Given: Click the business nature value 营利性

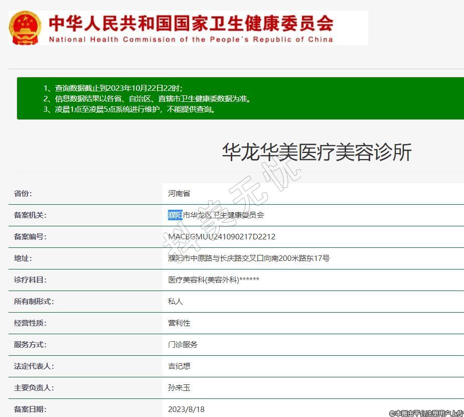Looking at the screenshot, I should tap(179, 323).
